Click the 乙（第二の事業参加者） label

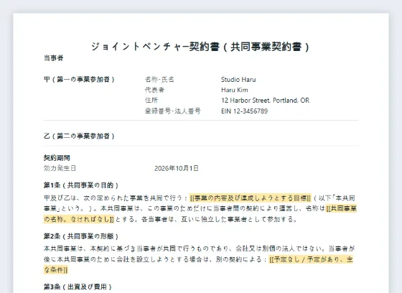pos(79,136)
